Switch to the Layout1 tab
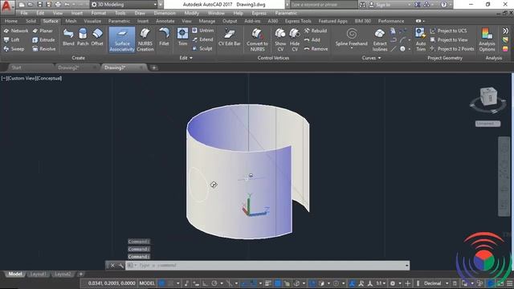 coord(38,274)
